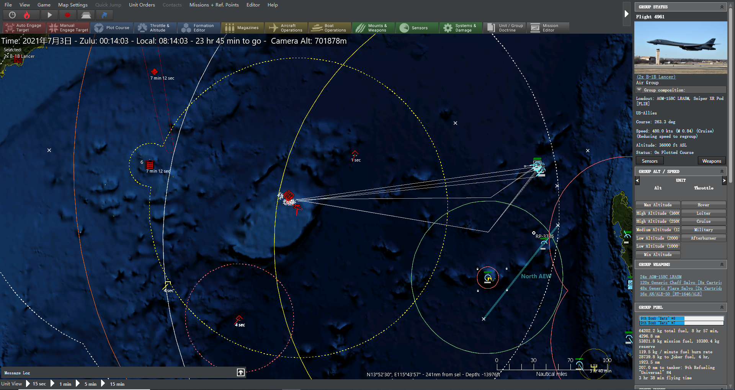
Task: Click the Weapons button in status panel
Action: click(712, 161)
